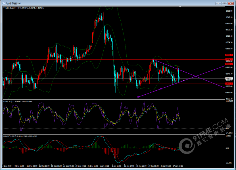Viewport: 236px width, 170px height.
Task: Click the 1849.70 price scale value
Action: pos(229,74)
